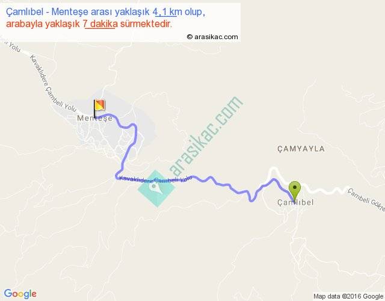Click the Kavaklıdere Çambeli Yolu label on route
The width and height of the screenshot is (385, 301).
[x=155, y=179]
